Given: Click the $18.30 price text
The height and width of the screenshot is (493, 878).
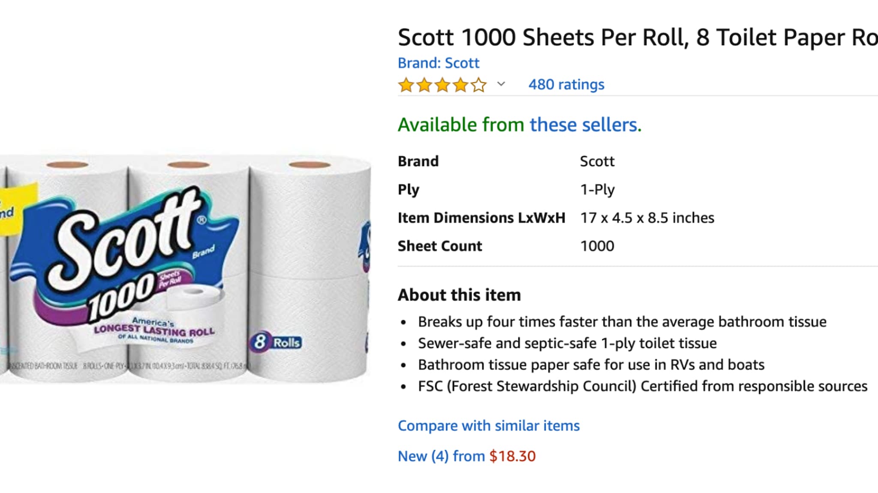Looking at the screenshot, I should tap(512, 456).
